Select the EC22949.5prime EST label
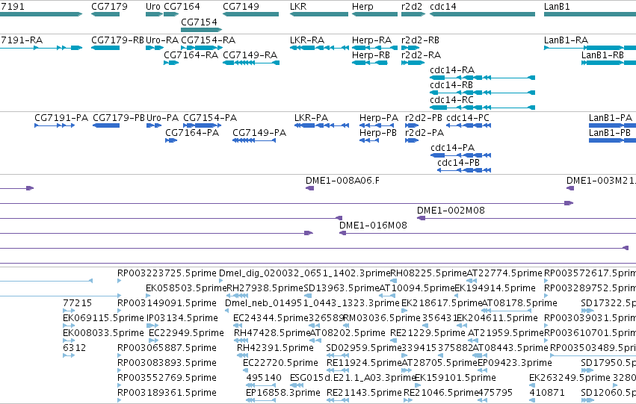This screenshot has height=404, width=636. click(186, 334)
